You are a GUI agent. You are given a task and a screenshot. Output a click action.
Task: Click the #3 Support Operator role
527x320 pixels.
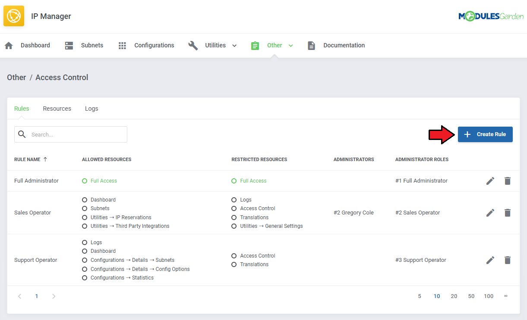point(421,260)
